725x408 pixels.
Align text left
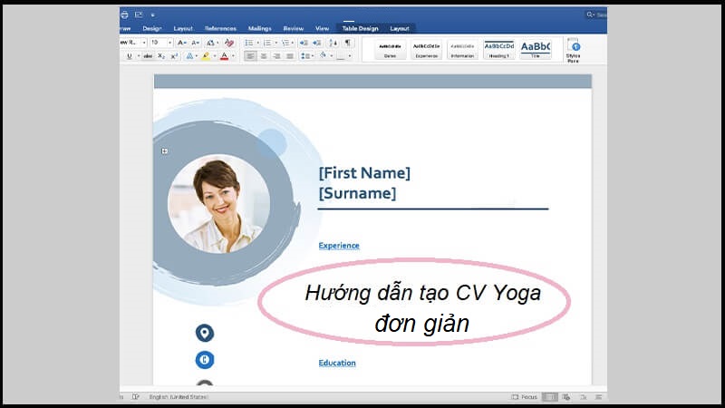pyautogui.click(x=250, y=56)
